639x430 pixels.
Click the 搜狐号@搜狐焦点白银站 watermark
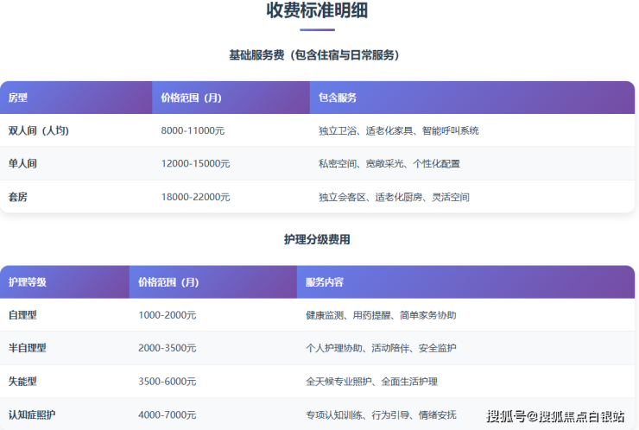coord(555,416)
